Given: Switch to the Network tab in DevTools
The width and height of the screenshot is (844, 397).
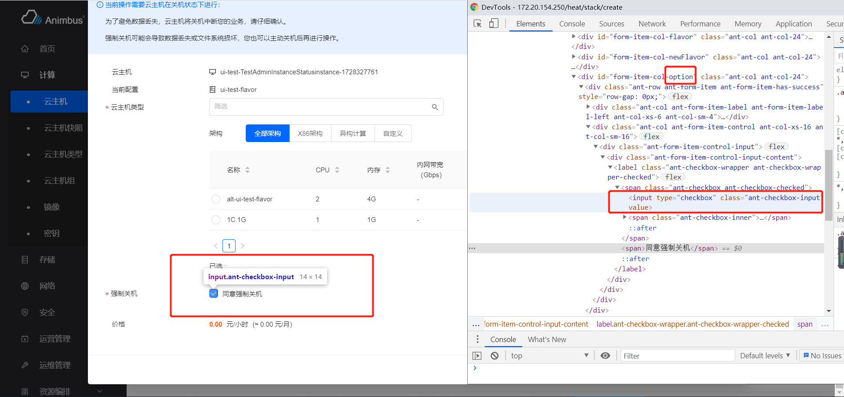Looking at the screenshot, I should pos(652,24).
